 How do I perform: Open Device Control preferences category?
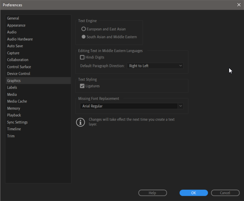(x=38, y=74)
